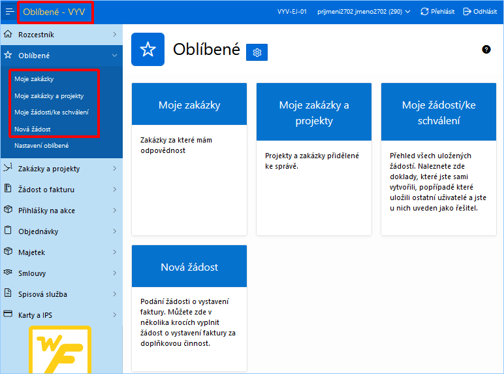Click the Oblíbené - VYV header title

pos(54,12)
